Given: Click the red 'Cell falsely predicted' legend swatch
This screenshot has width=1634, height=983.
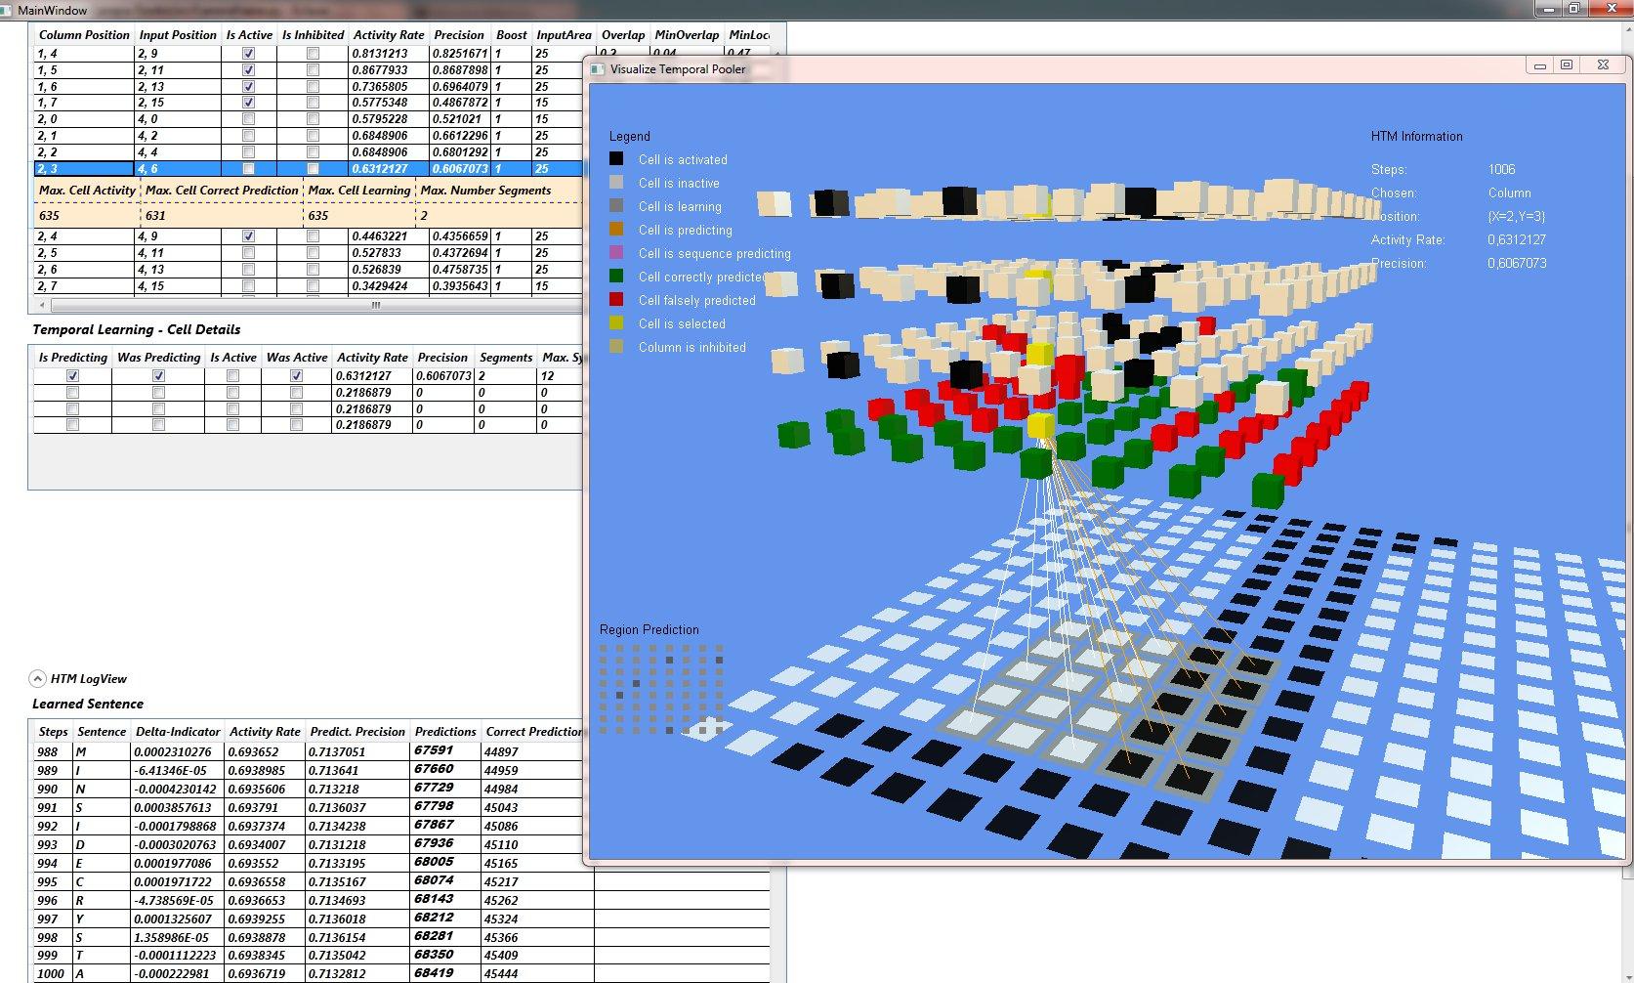Looking at the screenshot, I should tap(616, 300).
